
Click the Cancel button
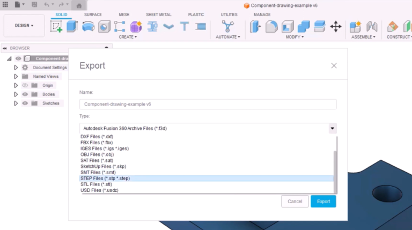click(x=295, y=201)
